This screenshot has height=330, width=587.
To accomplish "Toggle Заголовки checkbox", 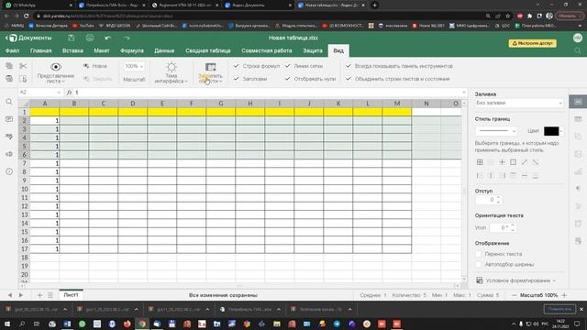I will coord(237,79).
